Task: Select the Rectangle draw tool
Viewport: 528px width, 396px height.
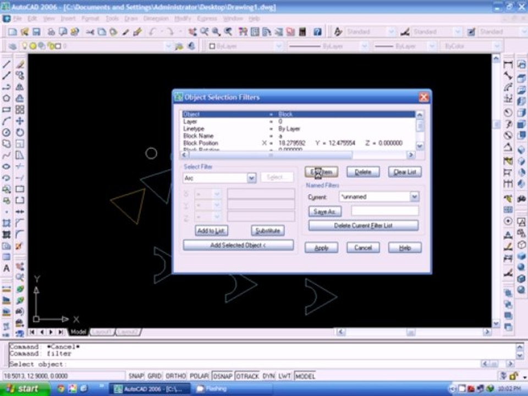Action: [x=7, y=110]
